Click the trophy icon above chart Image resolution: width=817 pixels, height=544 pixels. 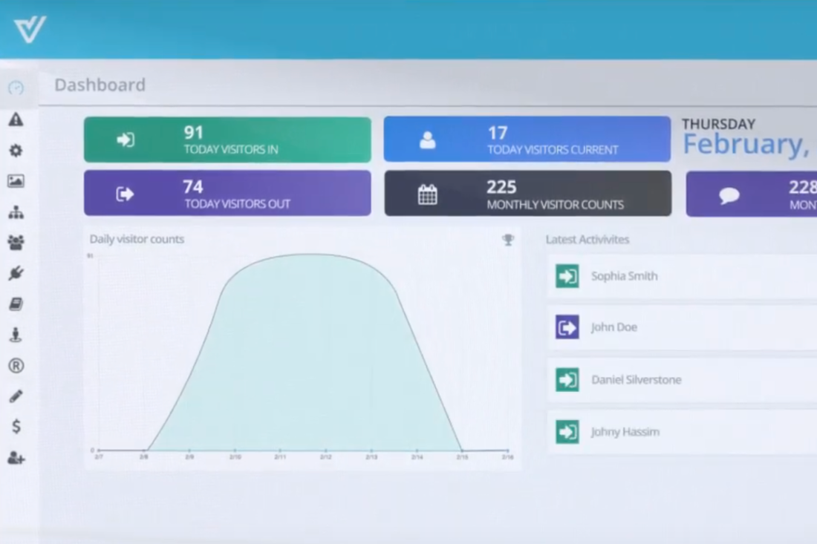pyautogui.click(x=508, y=240)
